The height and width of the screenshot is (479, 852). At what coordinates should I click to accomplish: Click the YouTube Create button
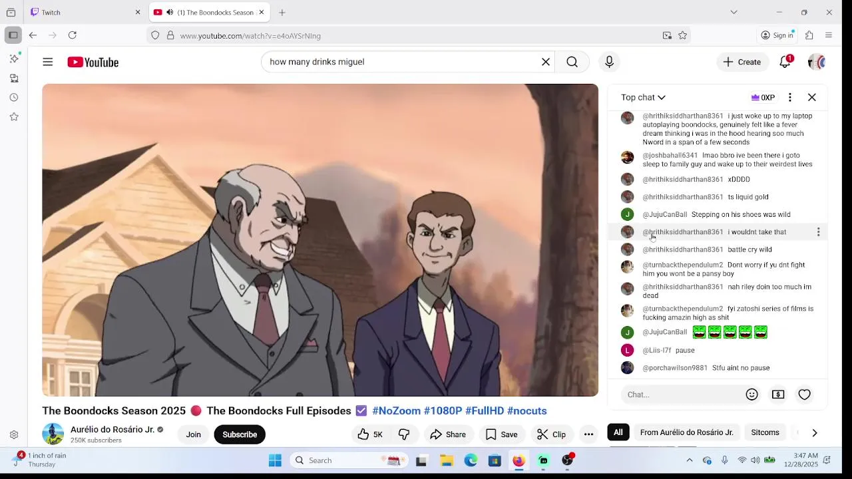(x=742, y=62)
